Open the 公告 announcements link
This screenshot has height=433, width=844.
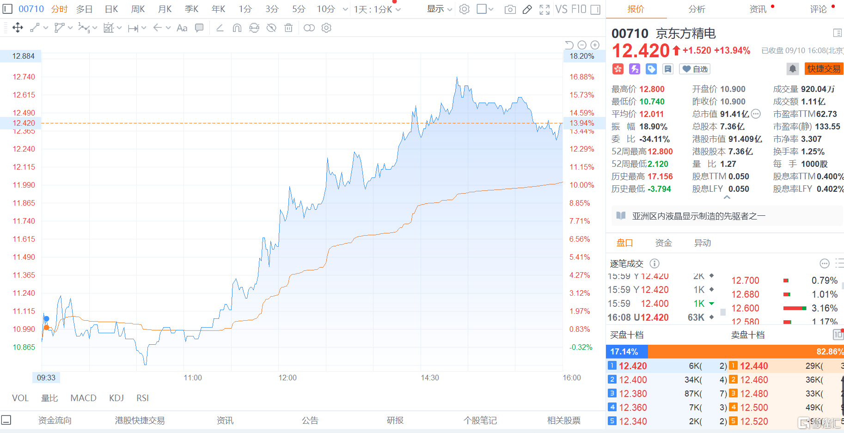click(310, 420)
